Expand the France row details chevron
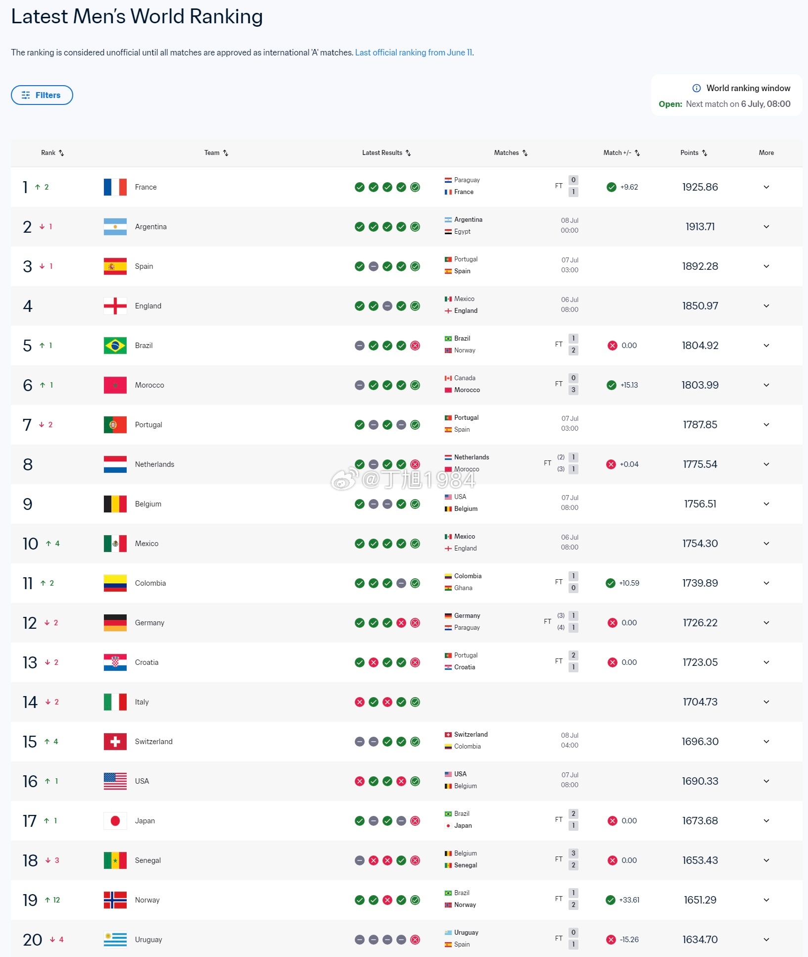This screenshot has height=957, width=808. (x=766, y=187)
